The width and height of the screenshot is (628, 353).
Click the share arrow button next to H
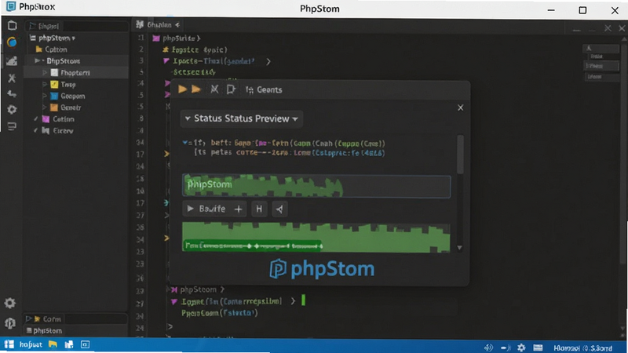[279, 209]
